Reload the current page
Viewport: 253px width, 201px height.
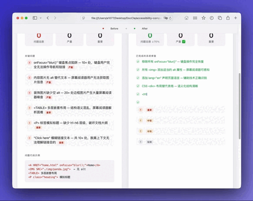pos(170,18)
